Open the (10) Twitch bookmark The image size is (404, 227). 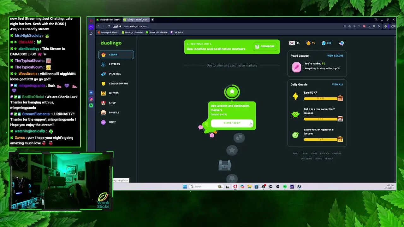click(177, 32)
